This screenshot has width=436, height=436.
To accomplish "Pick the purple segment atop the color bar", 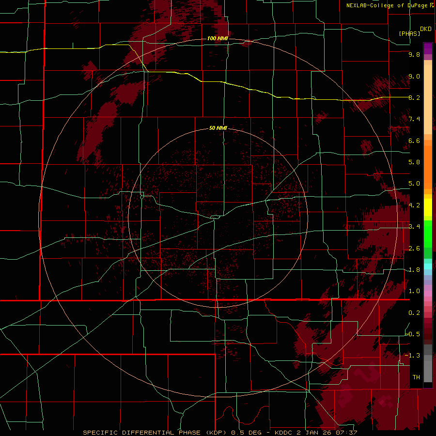I will pos(428,48).
